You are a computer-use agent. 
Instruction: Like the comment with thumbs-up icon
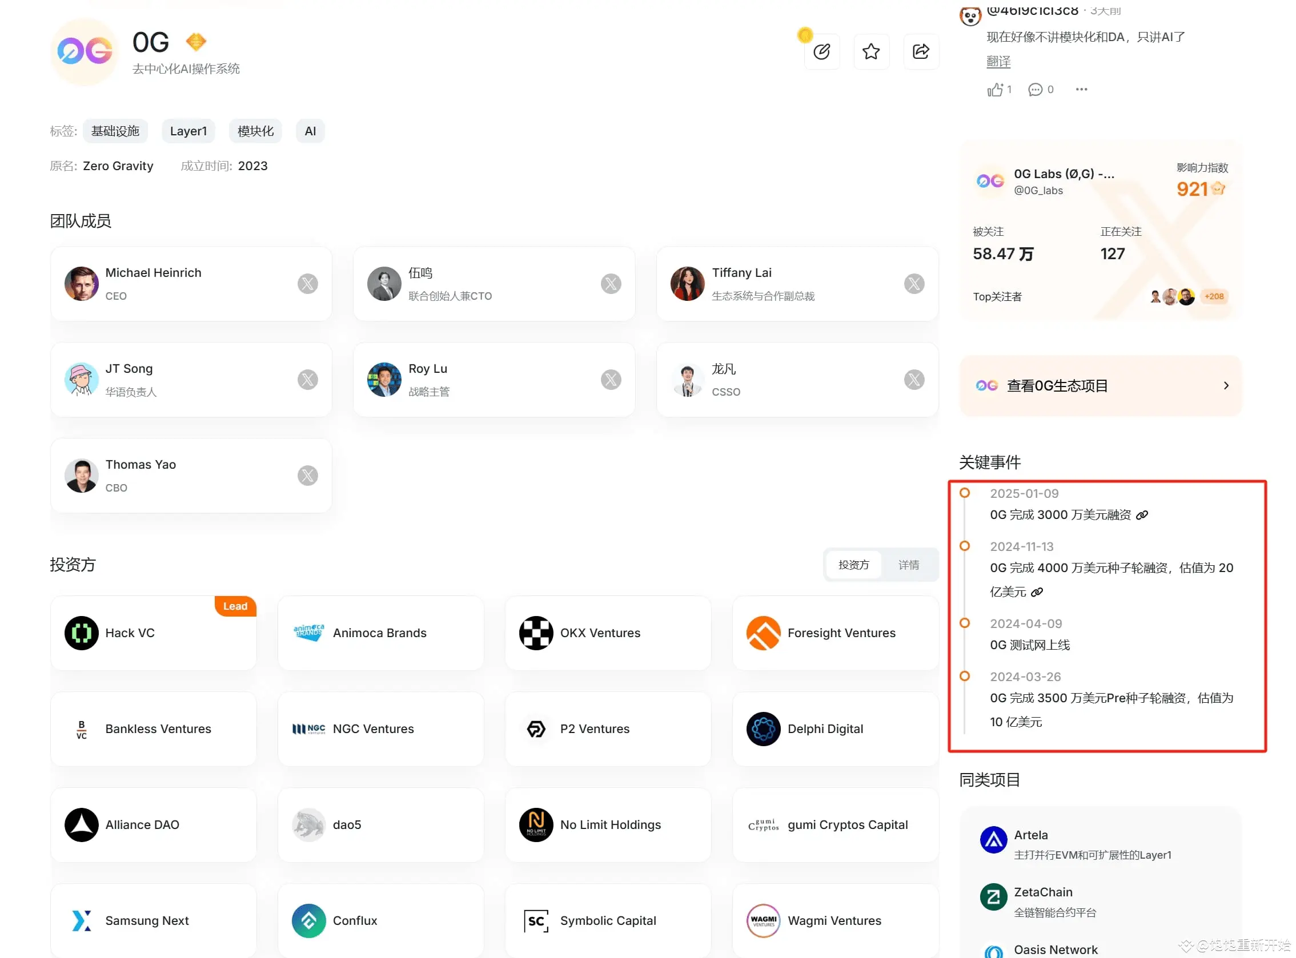(995, 89)
